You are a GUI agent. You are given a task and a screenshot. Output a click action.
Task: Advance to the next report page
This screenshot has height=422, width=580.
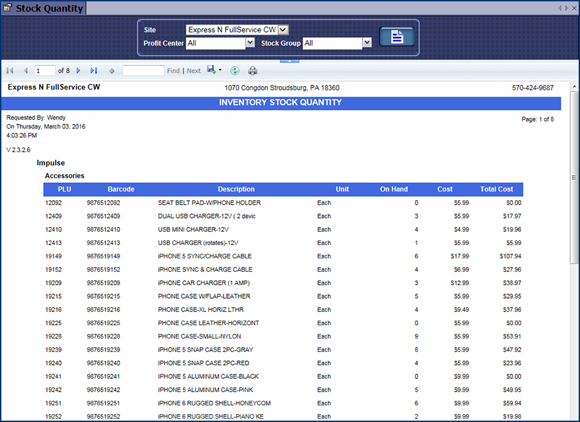click(x=78, y=71)
